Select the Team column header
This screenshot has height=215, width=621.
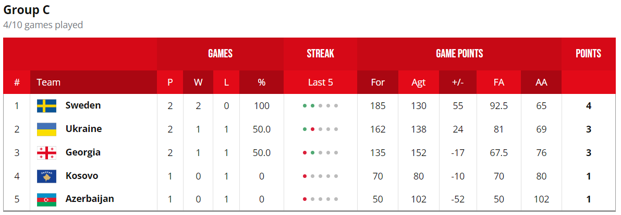(93, 82)
